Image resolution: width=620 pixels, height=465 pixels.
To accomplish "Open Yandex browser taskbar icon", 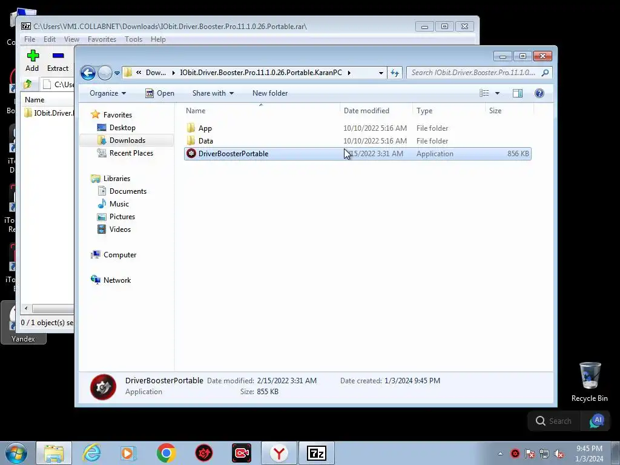I will [279, 453].
